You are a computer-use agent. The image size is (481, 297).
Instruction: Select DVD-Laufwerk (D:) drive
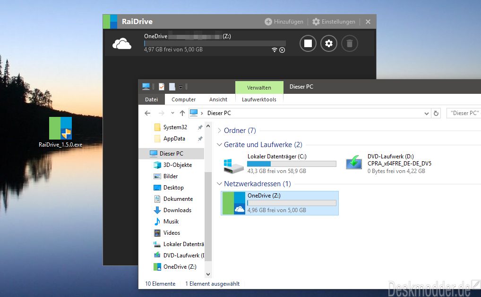[389, 164]
